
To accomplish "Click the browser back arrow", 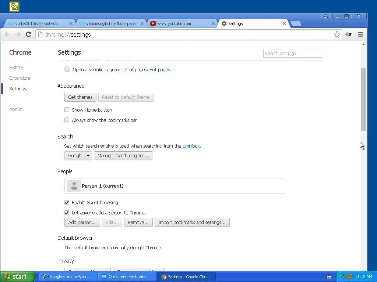I will [7, 35].
